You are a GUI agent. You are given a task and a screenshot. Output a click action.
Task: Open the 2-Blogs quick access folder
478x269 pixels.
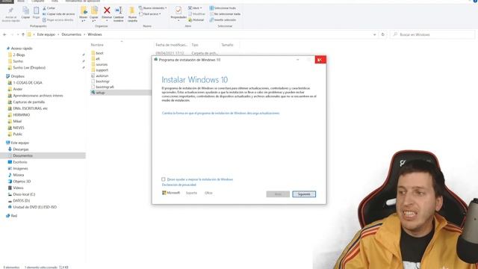19,55
